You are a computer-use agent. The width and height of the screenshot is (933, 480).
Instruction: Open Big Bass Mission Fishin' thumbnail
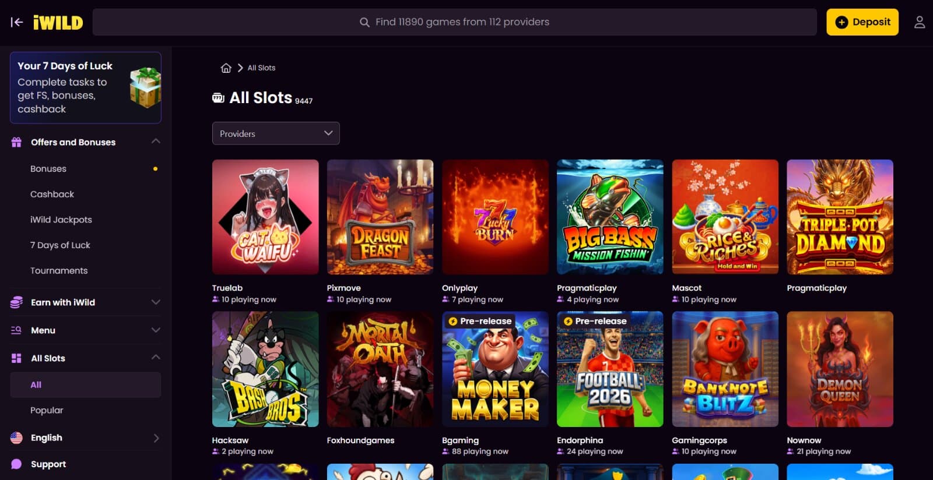(610, 217)
